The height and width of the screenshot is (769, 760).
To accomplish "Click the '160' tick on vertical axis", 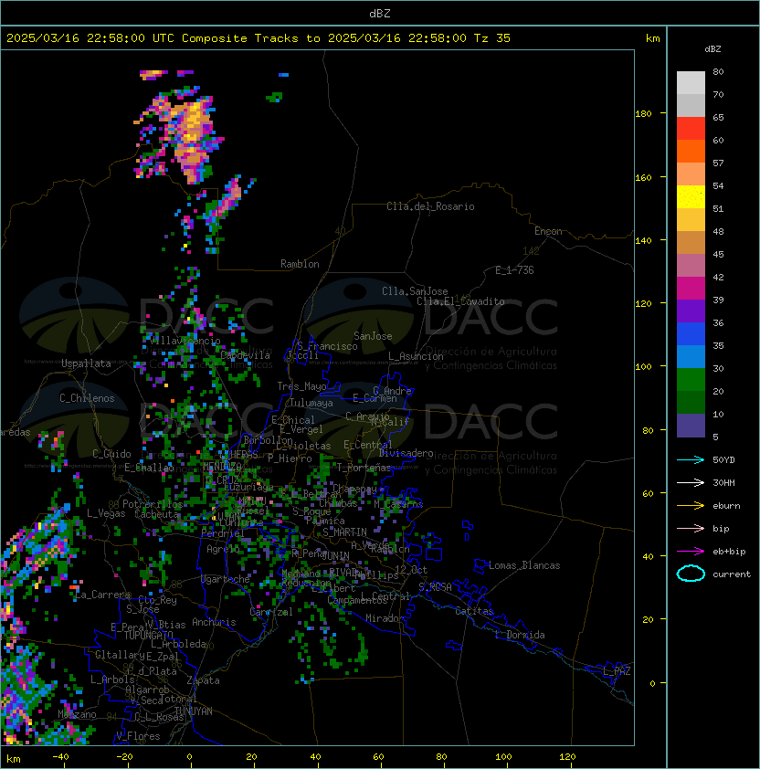I will pyautogui.click(x=643, y=177).
